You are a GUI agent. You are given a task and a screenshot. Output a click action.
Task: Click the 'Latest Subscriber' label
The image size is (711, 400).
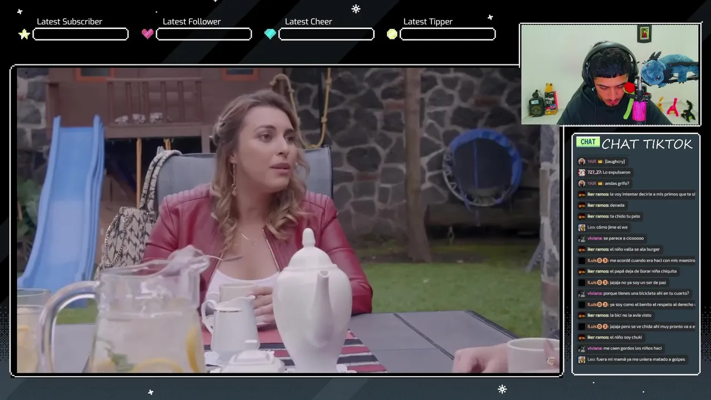(x=69, y=22)
